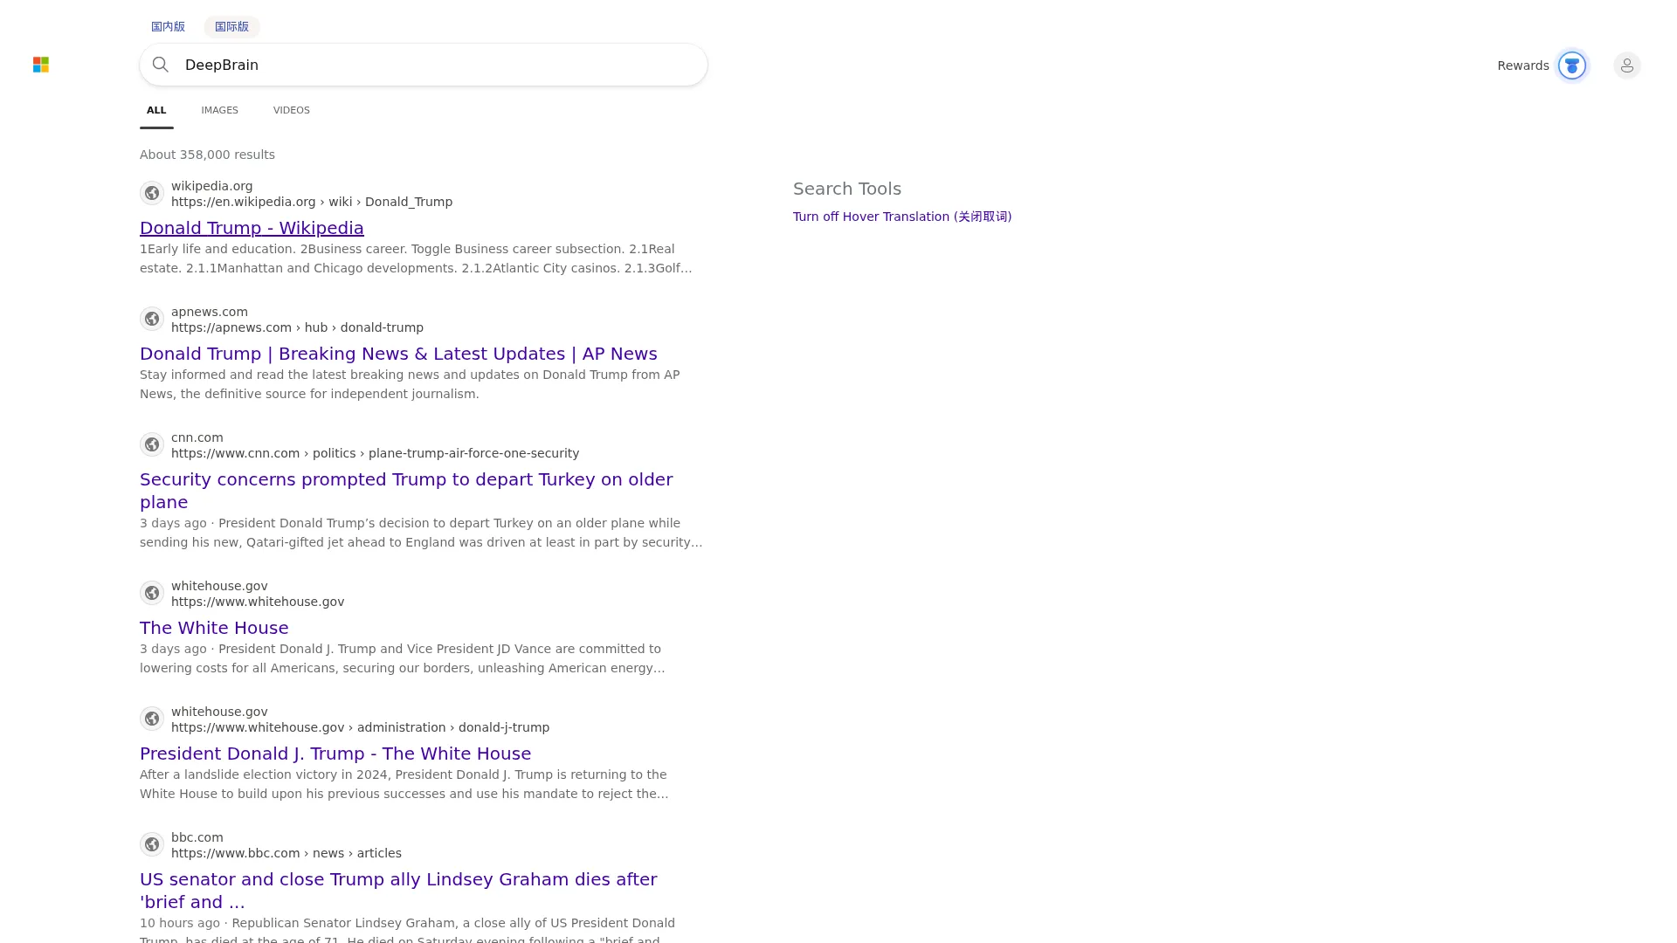Click the Wikipedia result snippet text
1677x943 pixels.
tap(417, 258)
